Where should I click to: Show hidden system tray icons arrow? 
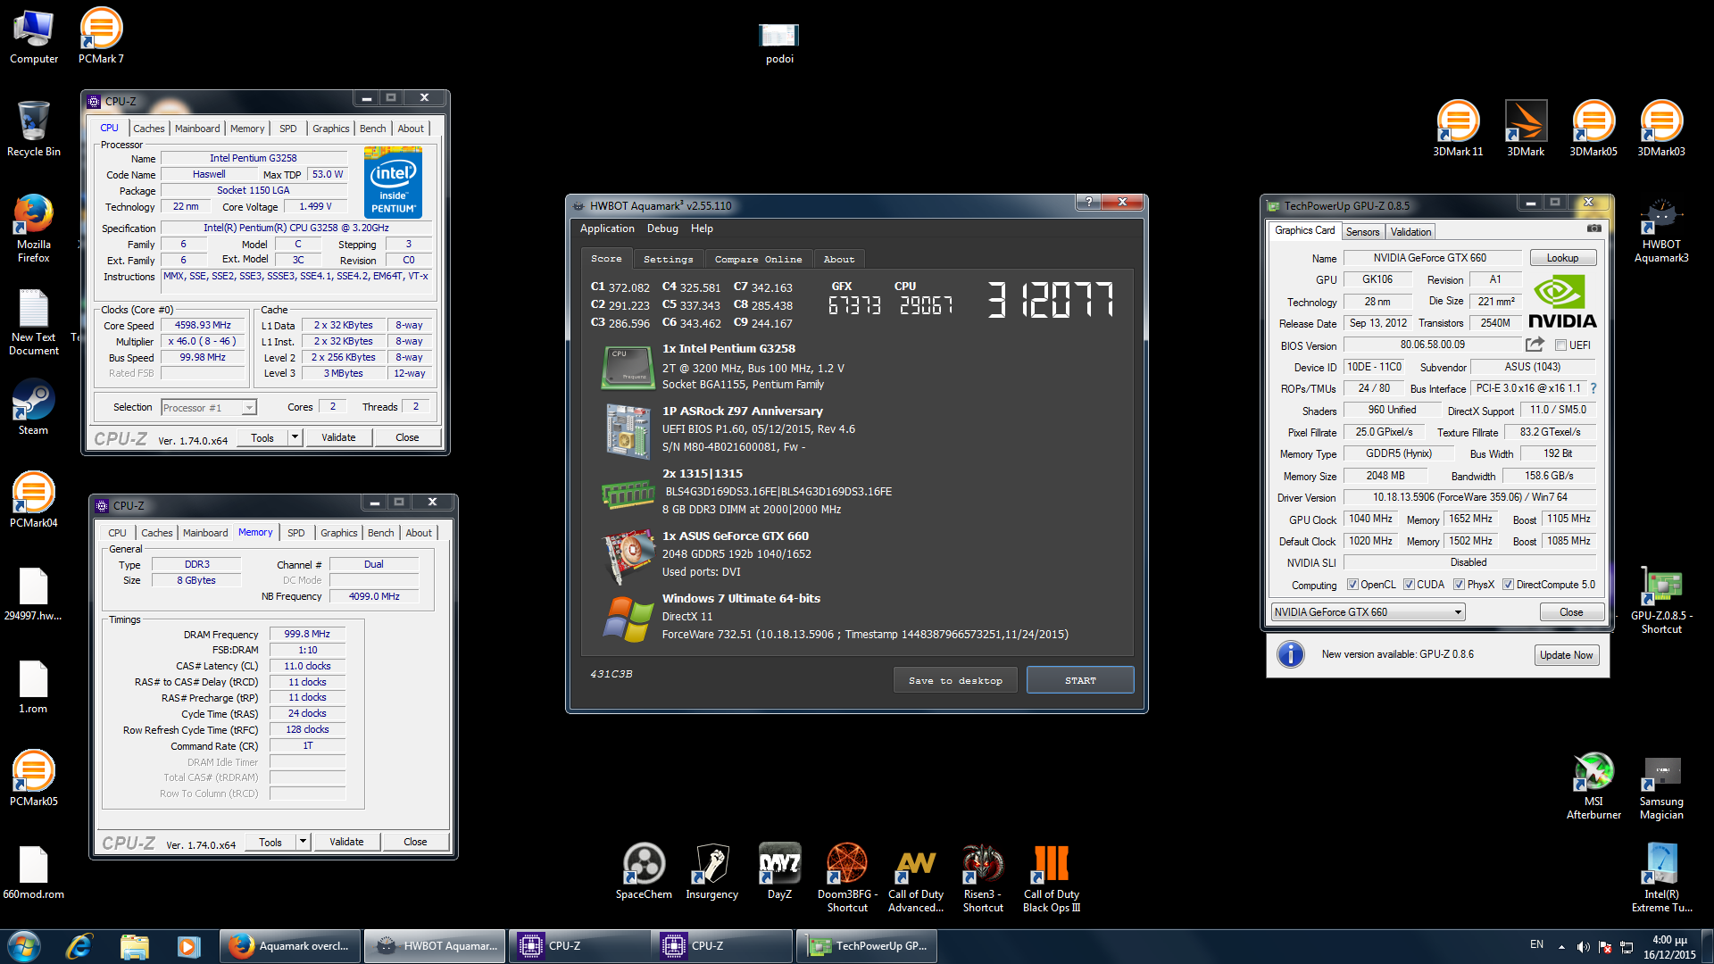pyautogui.click(x=1561, y=946)
